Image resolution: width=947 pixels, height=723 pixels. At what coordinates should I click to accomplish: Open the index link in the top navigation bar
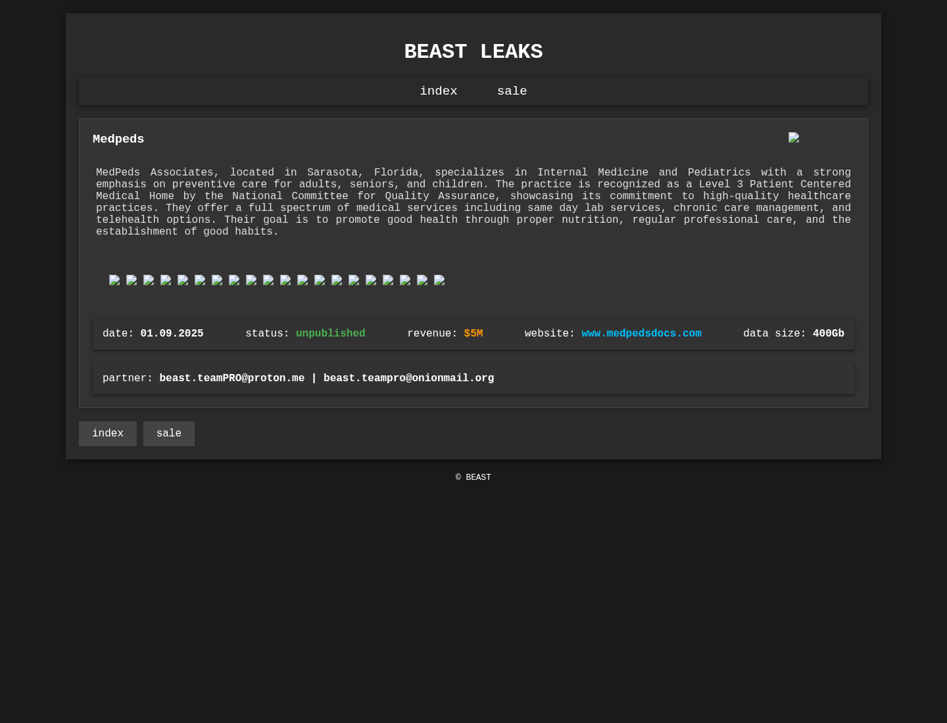[439, 91]
